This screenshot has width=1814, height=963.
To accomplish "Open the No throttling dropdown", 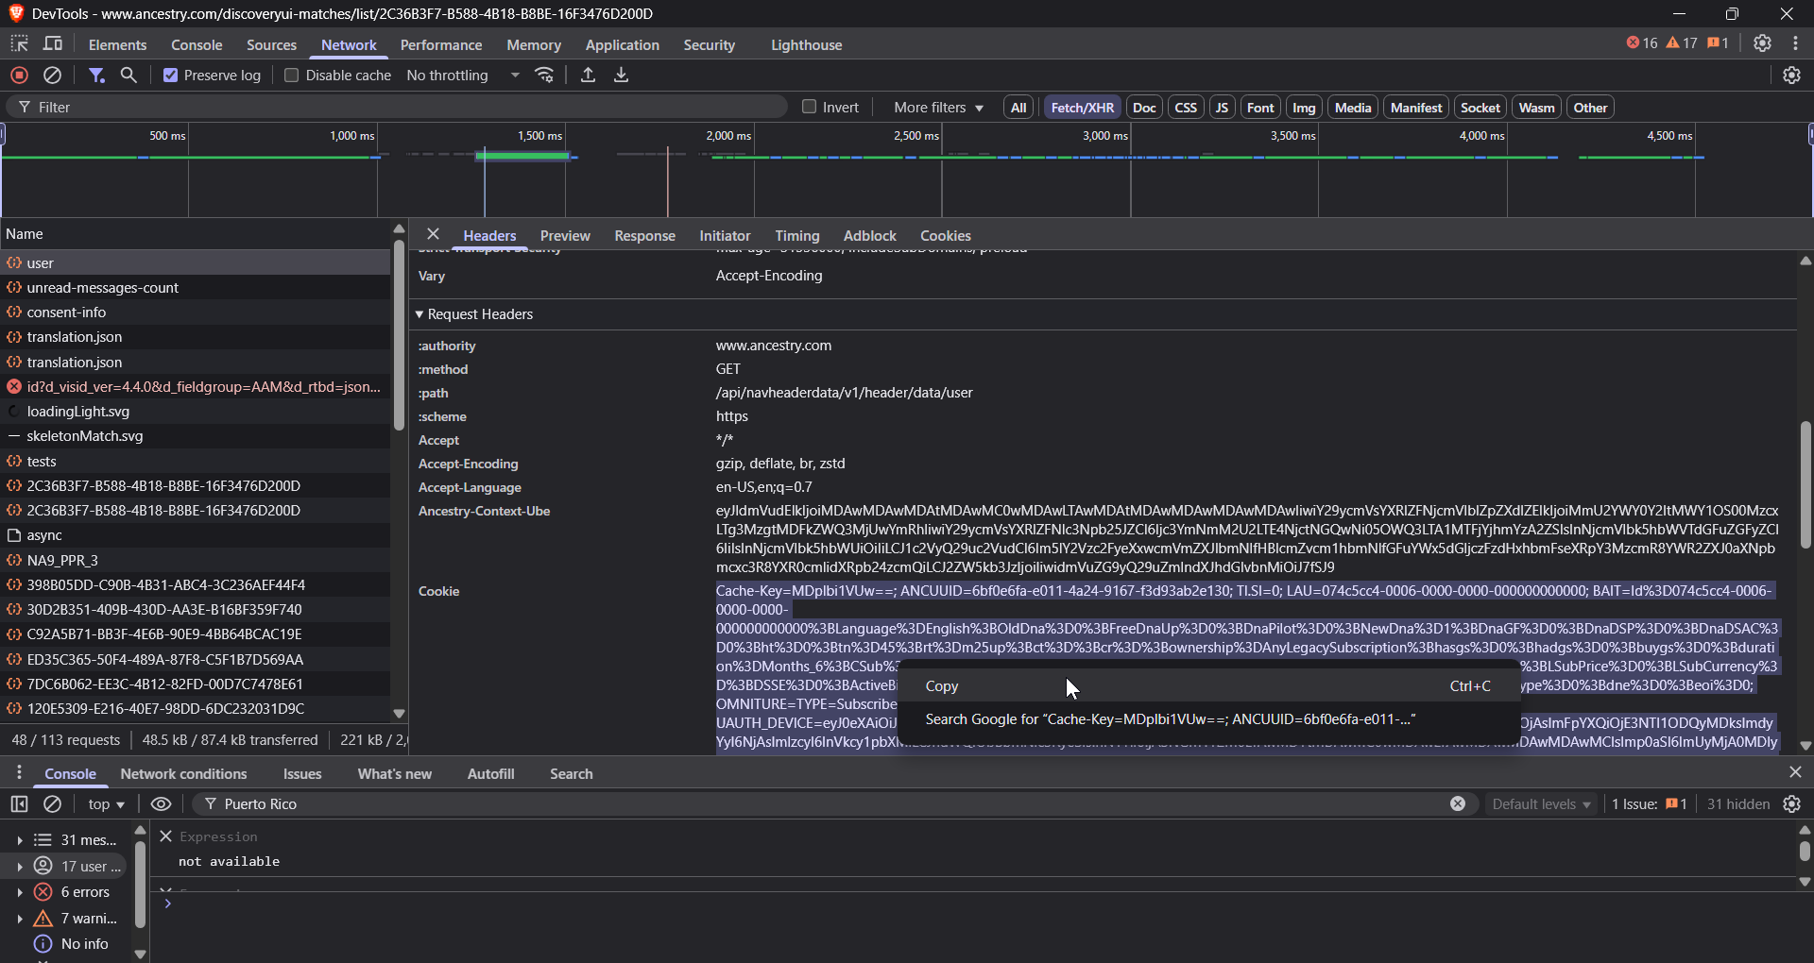I will click(463, 76).
